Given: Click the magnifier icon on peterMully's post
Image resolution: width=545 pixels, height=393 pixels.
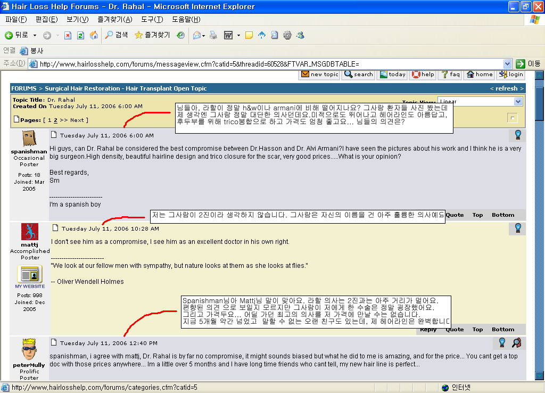Looking at the screenshot, I should [517, 343].
